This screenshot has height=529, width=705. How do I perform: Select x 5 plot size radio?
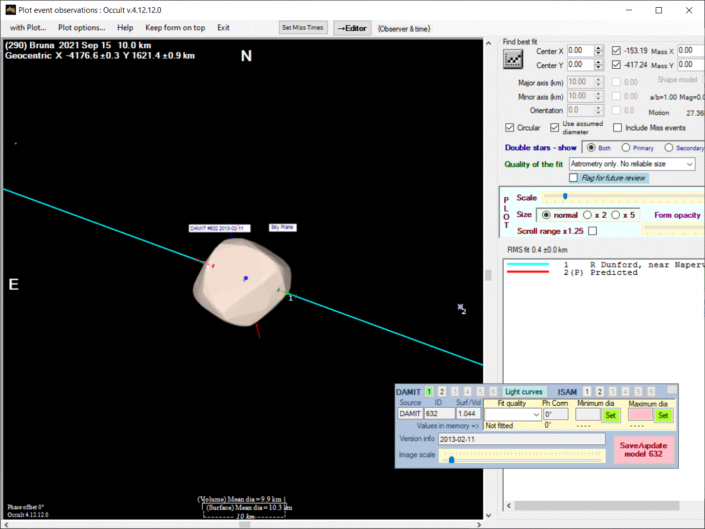pos(616,215)
